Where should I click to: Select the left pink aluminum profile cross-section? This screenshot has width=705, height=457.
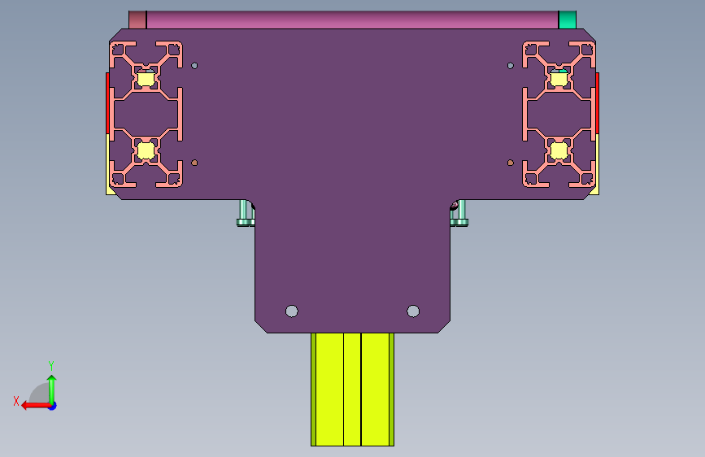coord(146,114)
